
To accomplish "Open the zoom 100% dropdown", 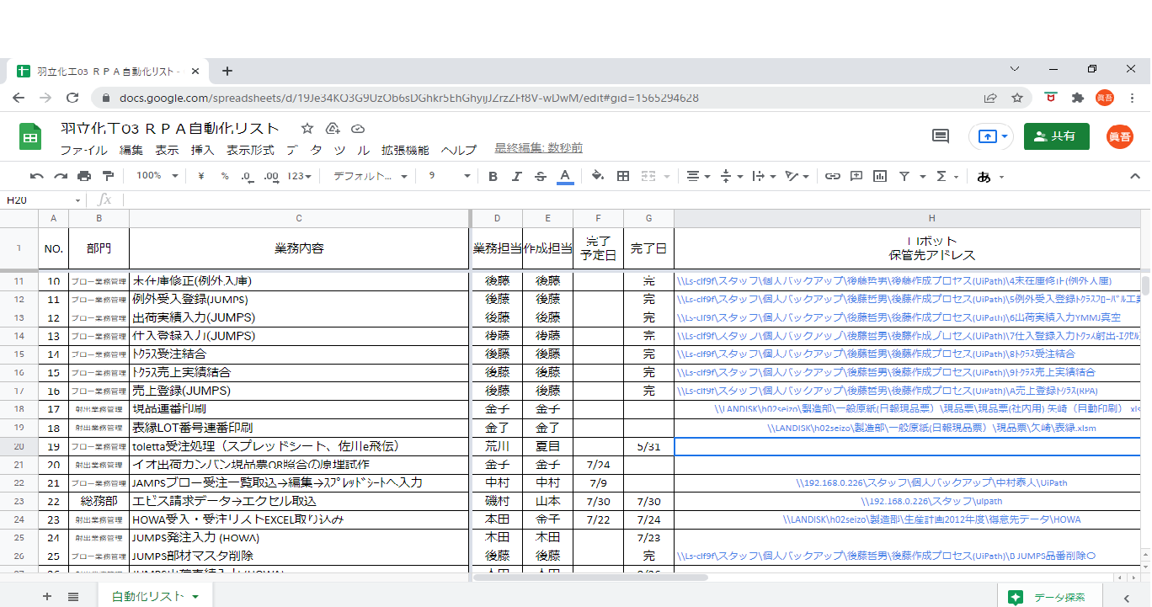I will pos(157,176).
